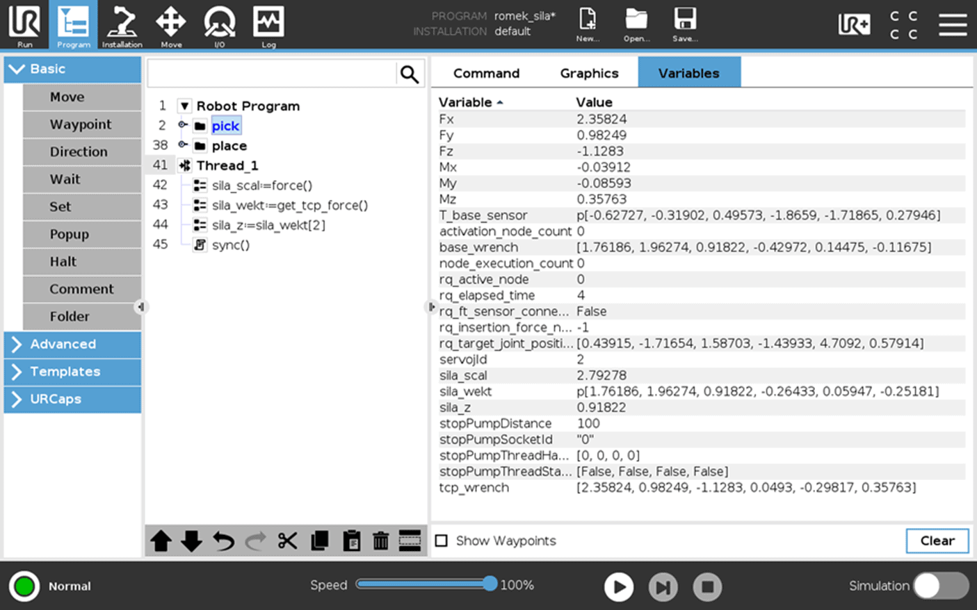Clear the variables with Clear button
The image size is (977, 610).
pyautogui.click(x=937, y=541)
